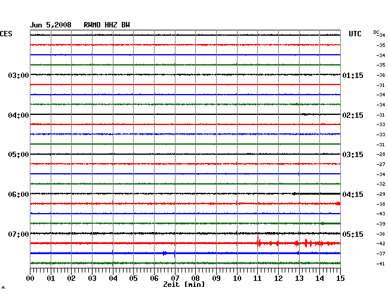
Task: Click the '03:15' UTC time label
Action: click(353, 155)
